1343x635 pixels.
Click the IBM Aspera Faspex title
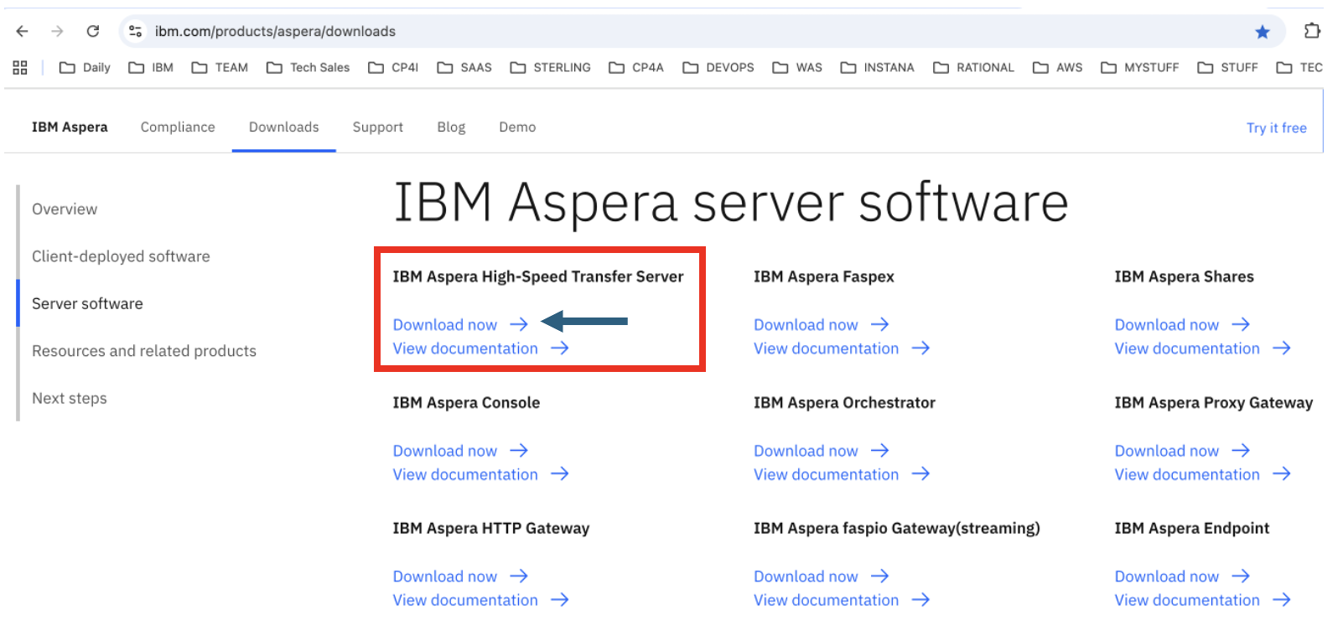(824, 276)
